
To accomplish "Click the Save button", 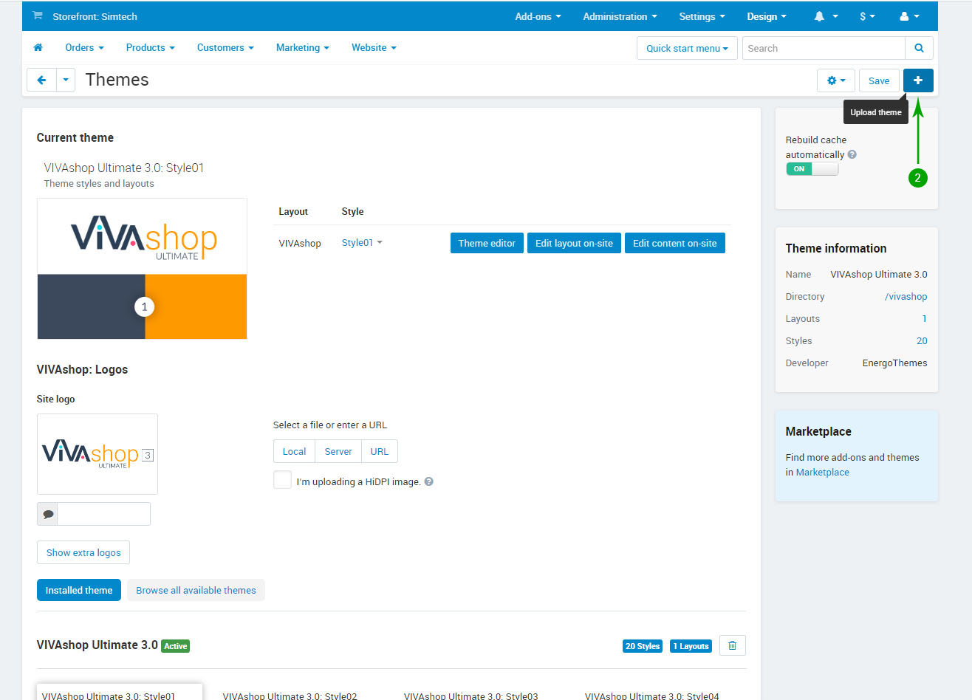I will pyautogui.click(x=879, y=80).
